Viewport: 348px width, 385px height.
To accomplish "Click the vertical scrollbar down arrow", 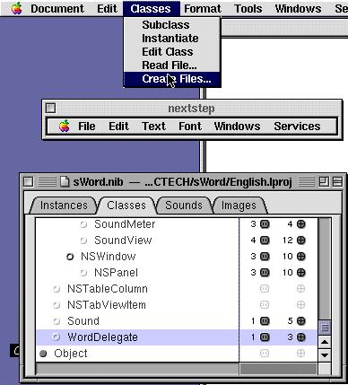I will pyautogui.click(x=325, y=355).
